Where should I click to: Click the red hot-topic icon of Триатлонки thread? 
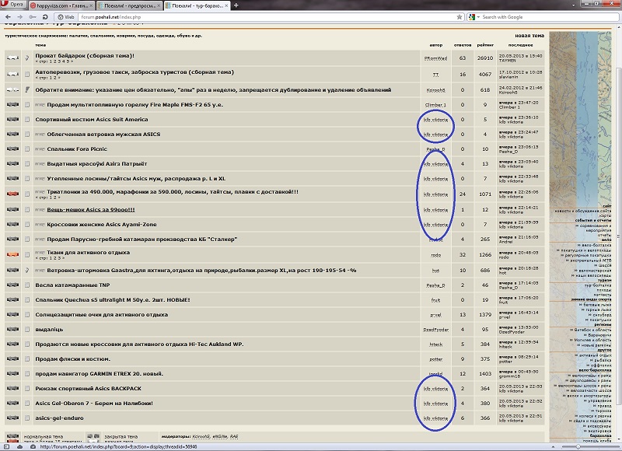pos(12,194)
